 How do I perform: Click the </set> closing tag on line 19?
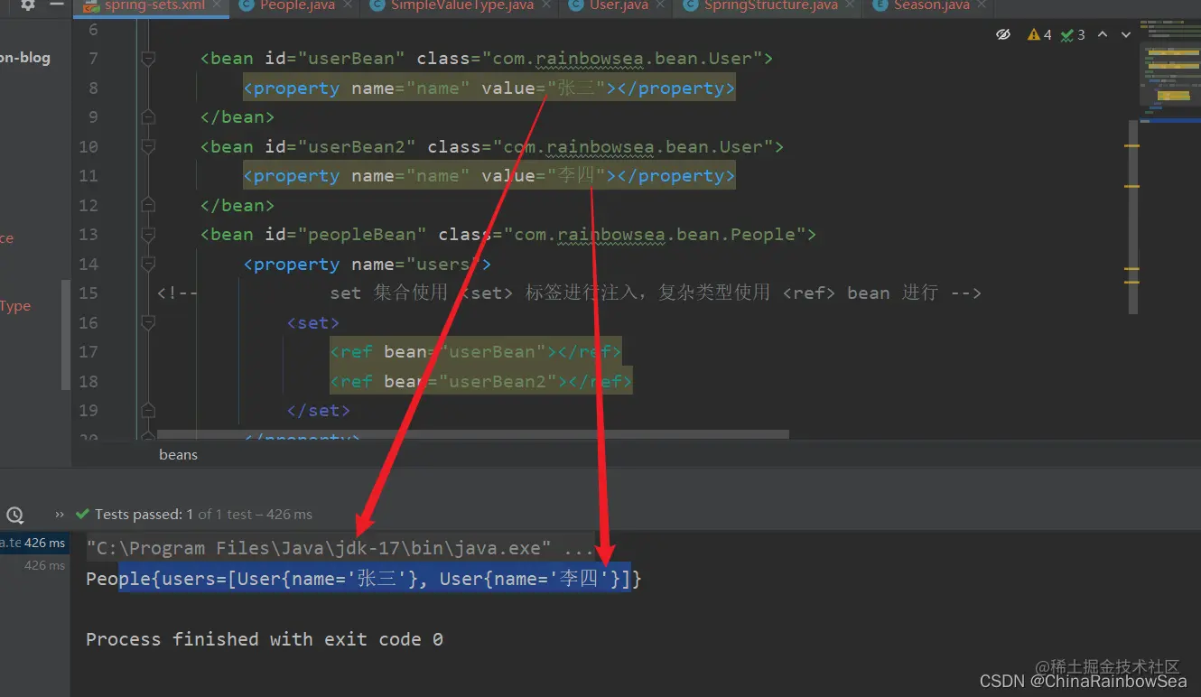pyautogui.click(x=319, y=411)
